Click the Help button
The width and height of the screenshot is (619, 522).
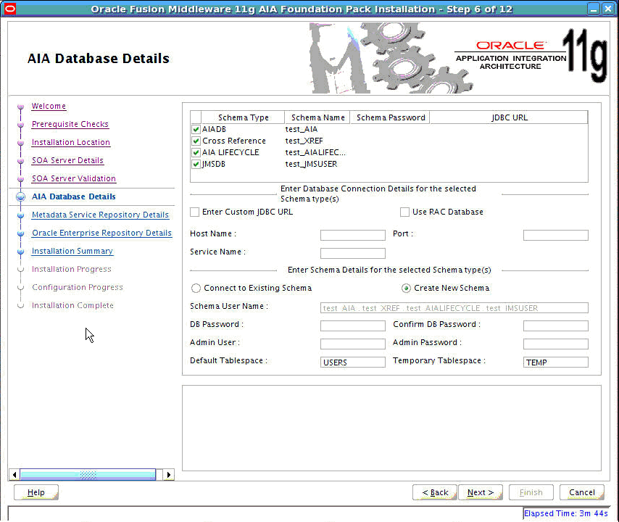[36, 492]
